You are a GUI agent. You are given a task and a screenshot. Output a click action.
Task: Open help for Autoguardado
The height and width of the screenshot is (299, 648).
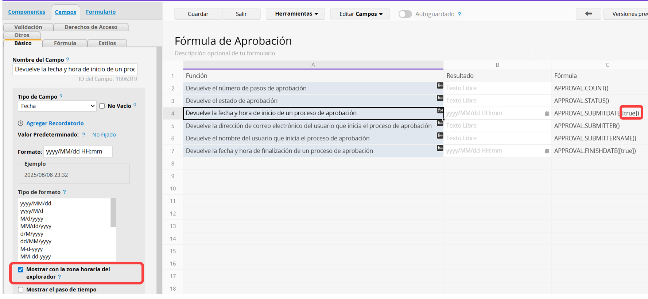point(459,14)
